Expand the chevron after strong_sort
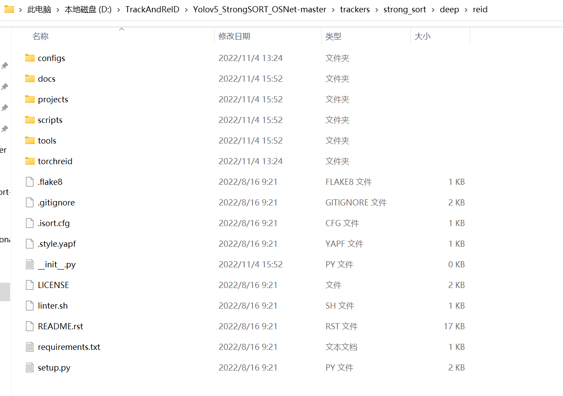This screenshot has height=396, width=563. click(433, 10)
